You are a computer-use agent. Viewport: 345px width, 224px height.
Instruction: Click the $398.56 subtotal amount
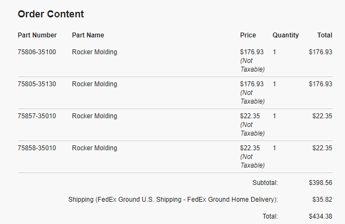tap(321, 183)
